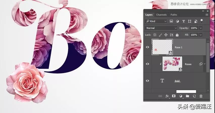Viewport: 215px width, 113px height.
Task: Filter layers by shape layers icon
Action: click(x=190, y=21)
